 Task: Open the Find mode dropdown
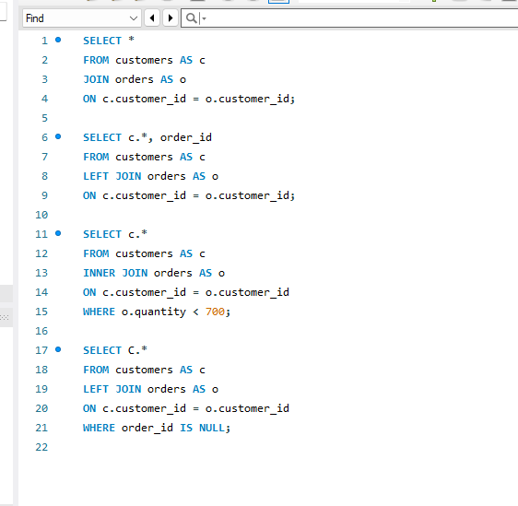tap(82, 18)
